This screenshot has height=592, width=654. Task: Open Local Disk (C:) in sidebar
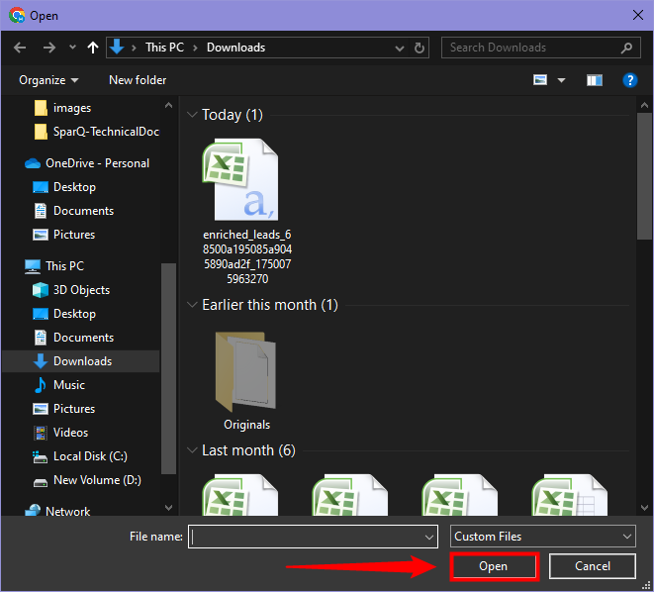90,456
